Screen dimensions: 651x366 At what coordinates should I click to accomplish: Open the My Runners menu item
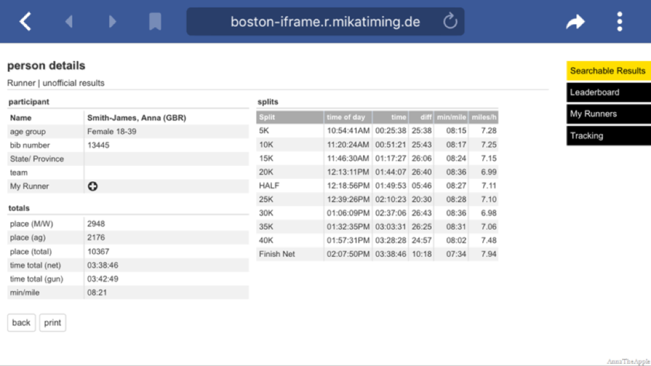pyautogui.click(x=609, y=114)
